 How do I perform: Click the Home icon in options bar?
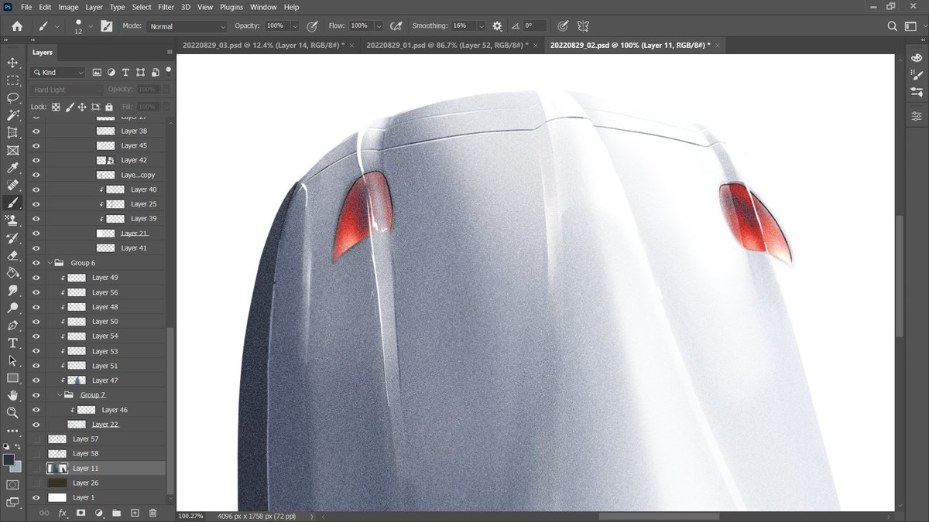click(17, 26)
